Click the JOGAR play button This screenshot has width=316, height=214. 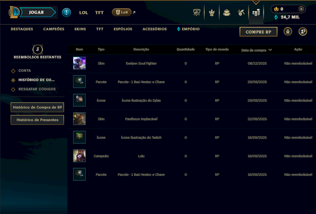(37, 12)
